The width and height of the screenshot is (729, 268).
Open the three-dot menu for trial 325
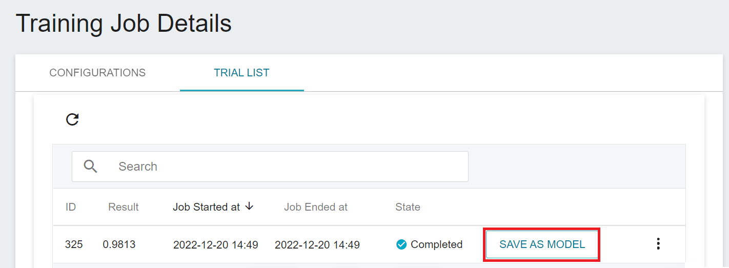tap(658, 244)
